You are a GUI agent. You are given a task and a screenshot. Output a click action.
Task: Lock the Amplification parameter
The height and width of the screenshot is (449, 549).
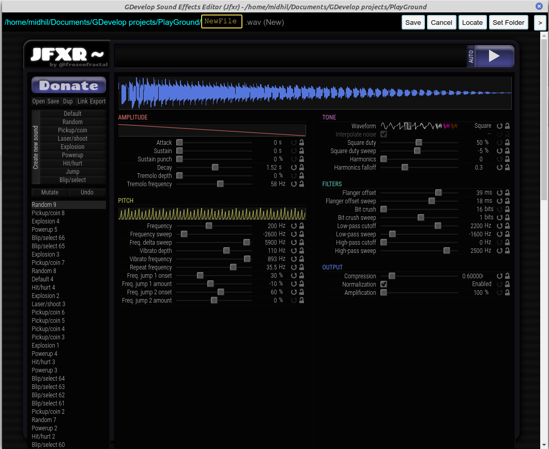pos(508,292)
